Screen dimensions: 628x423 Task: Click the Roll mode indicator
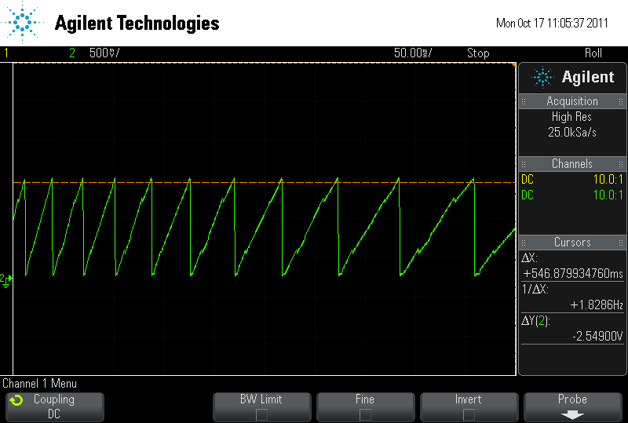[593, 53]
